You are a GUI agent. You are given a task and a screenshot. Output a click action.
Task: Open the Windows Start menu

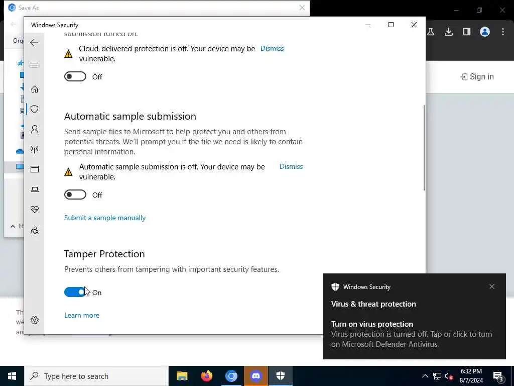pyautogui.click(x=12, y=376)
